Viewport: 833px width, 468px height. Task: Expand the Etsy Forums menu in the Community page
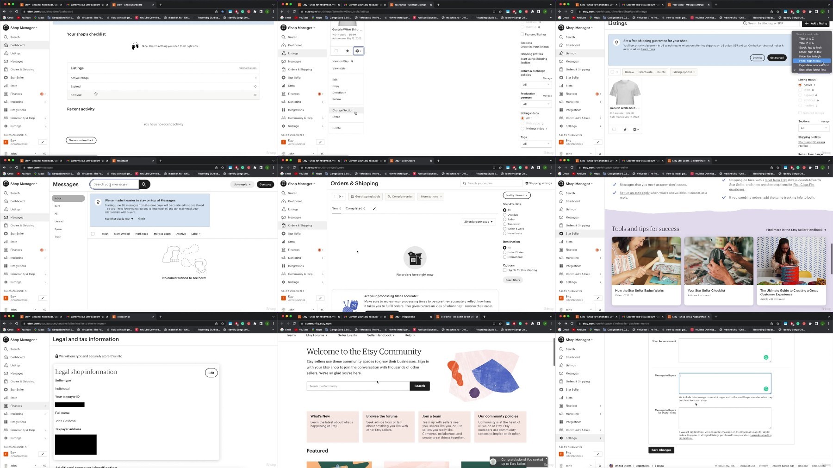coord(317,335)
